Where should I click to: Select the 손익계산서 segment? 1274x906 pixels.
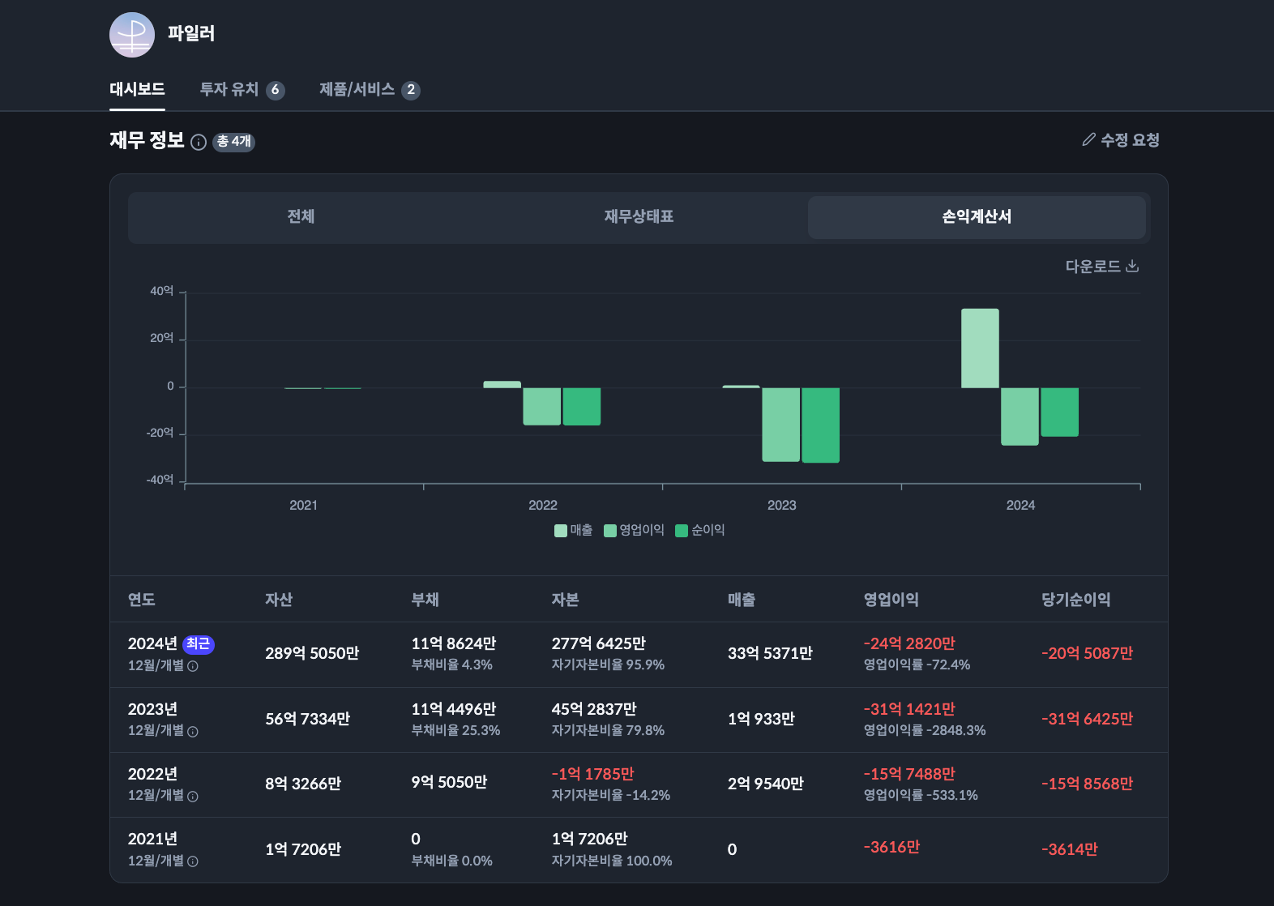[x=976, y=216]
